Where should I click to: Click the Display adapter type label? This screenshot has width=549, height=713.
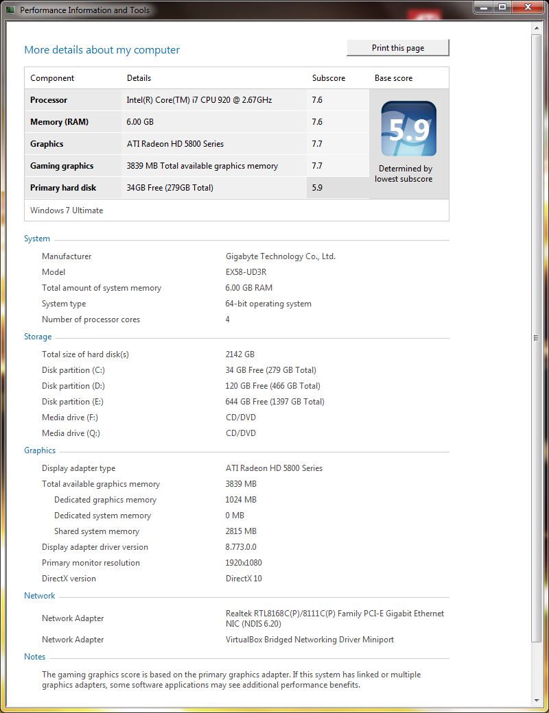click(79, 468)
